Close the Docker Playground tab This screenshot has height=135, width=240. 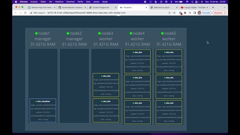pyautogui.click(x=116, y=7)
